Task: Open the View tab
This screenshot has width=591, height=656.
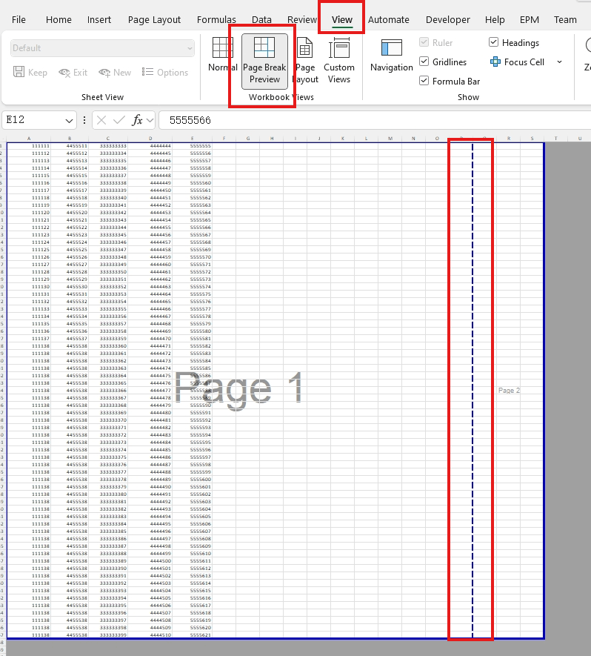Action: click(x=342, y=20)
